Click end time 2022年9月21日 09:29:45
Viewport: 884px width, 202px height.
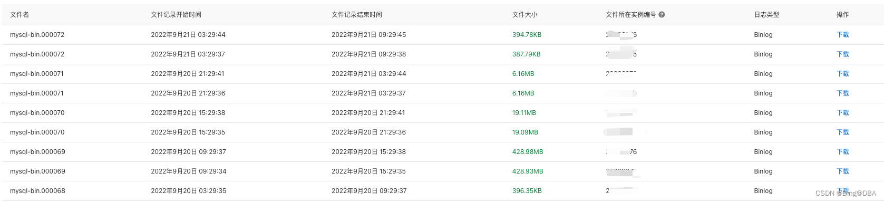pyautogui.click(x=369, y=35)
